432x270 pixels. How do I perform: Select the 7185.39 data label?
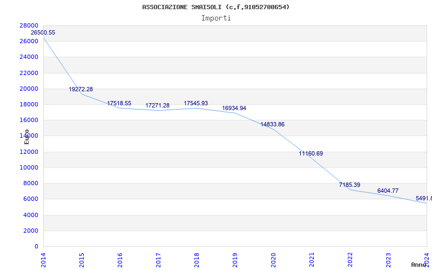pyautogui.click(x=349, y=185)
